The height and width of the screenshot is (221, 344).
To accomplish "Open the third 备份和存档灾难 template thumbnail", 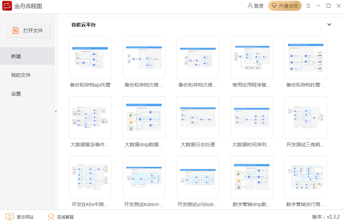I will pyautogui.click(x=198, y=58).
